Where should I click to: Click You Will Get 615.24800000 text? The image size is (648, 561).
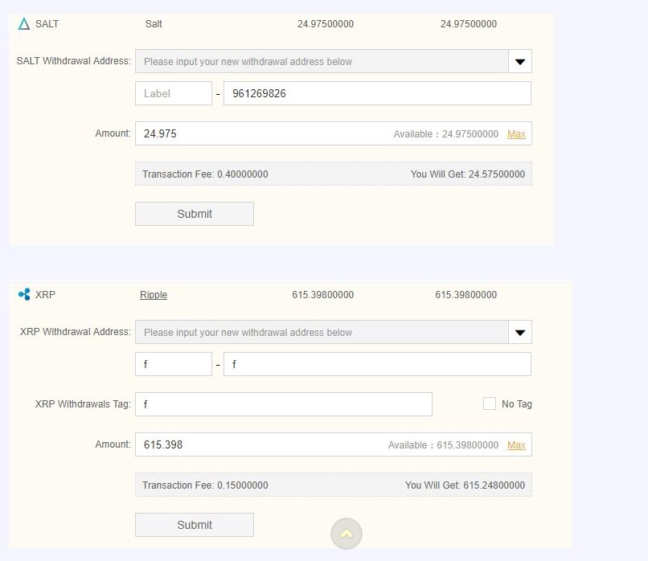pos(465,485)
